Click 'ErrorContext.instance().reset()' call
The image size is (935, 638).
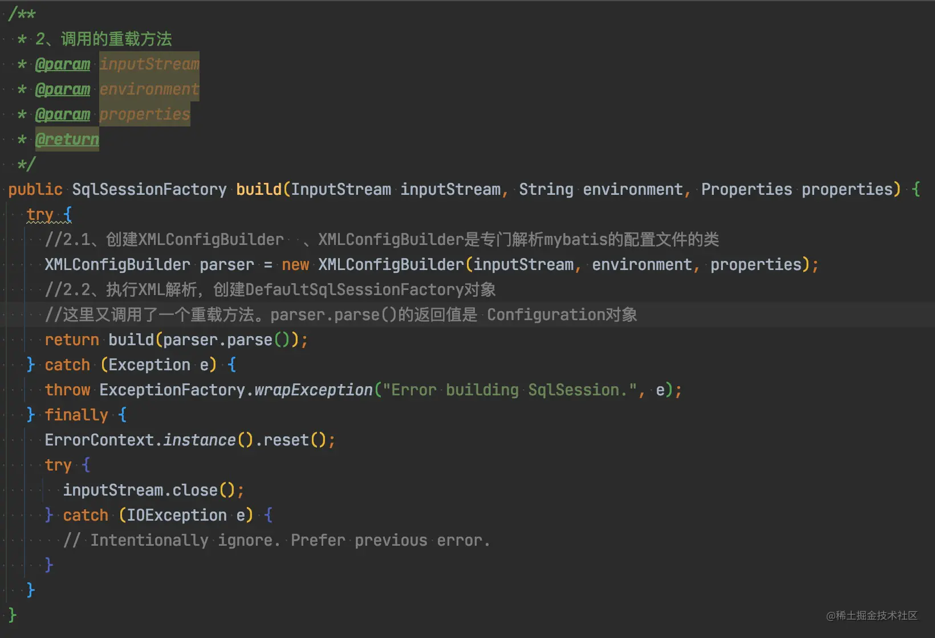tap(186, 440)
